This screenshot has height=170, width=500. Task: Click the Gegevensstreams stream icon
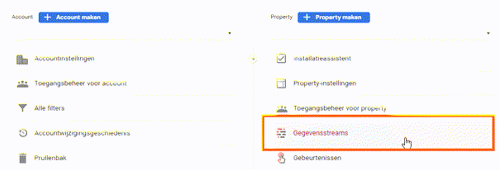click(x=281, y=133)
